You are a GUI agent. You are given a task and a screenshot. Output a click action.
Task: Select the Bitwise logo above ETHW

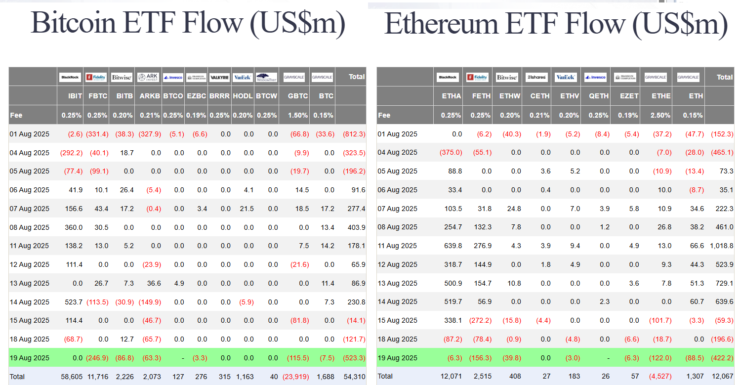pos(507,77)
